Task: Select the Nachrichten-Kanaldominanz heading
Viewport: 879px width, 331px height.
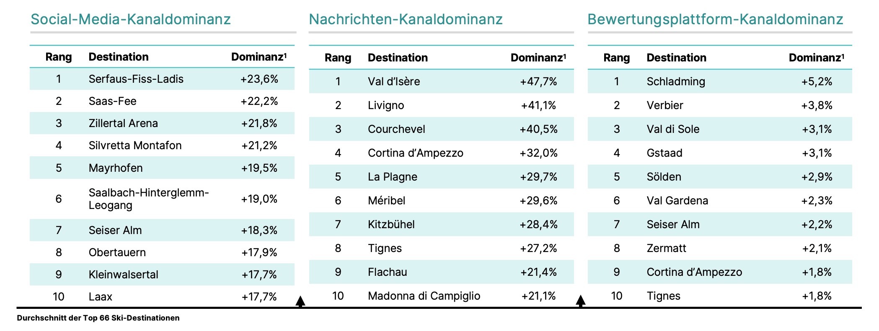Action: point(406,19)
